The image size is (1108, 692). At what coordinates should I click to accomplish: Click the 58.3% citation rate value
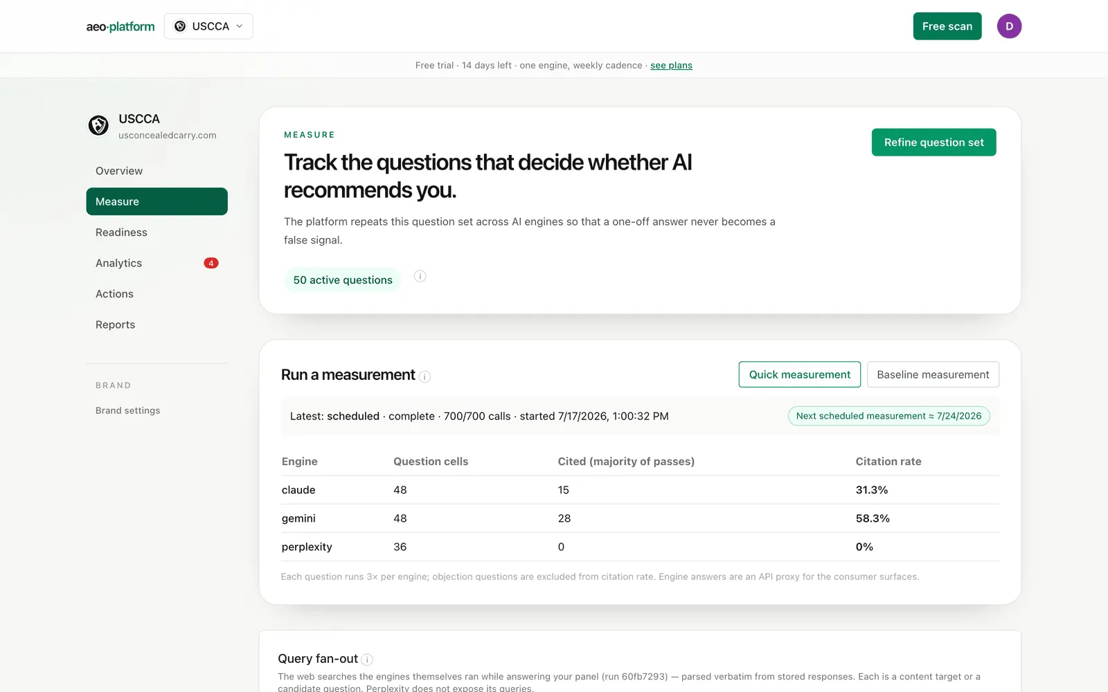point(873,518)
